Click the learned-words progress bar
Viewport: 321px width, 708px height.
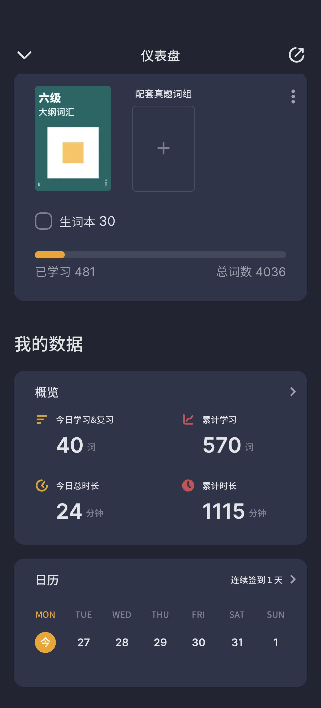click(x=160, y=255)
